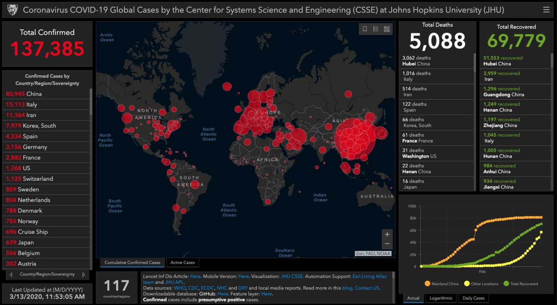
Task: Select Sweden in the country list
Action: [46, 189]
